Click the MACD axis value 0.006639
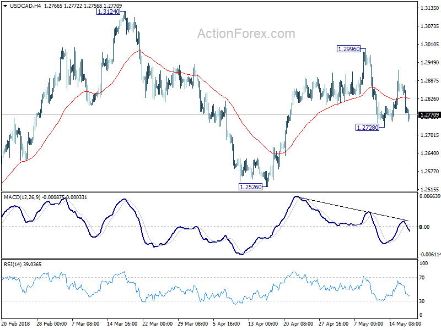441x330 pixels. pyautogui.click(x=430, y=196)
